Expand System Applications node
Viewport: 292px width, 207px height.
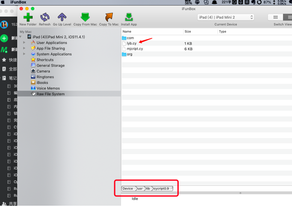coord(24,54)
